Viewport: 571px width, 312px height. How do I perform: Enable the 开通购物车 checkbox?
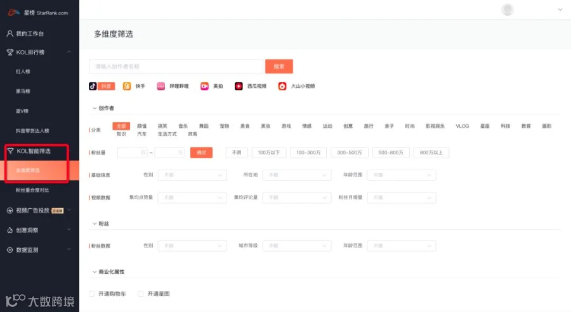92,294
